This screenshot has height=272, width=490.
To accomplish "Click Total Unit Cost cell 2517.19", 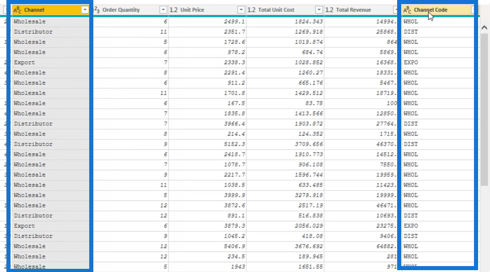I will (x=285, y=205).
